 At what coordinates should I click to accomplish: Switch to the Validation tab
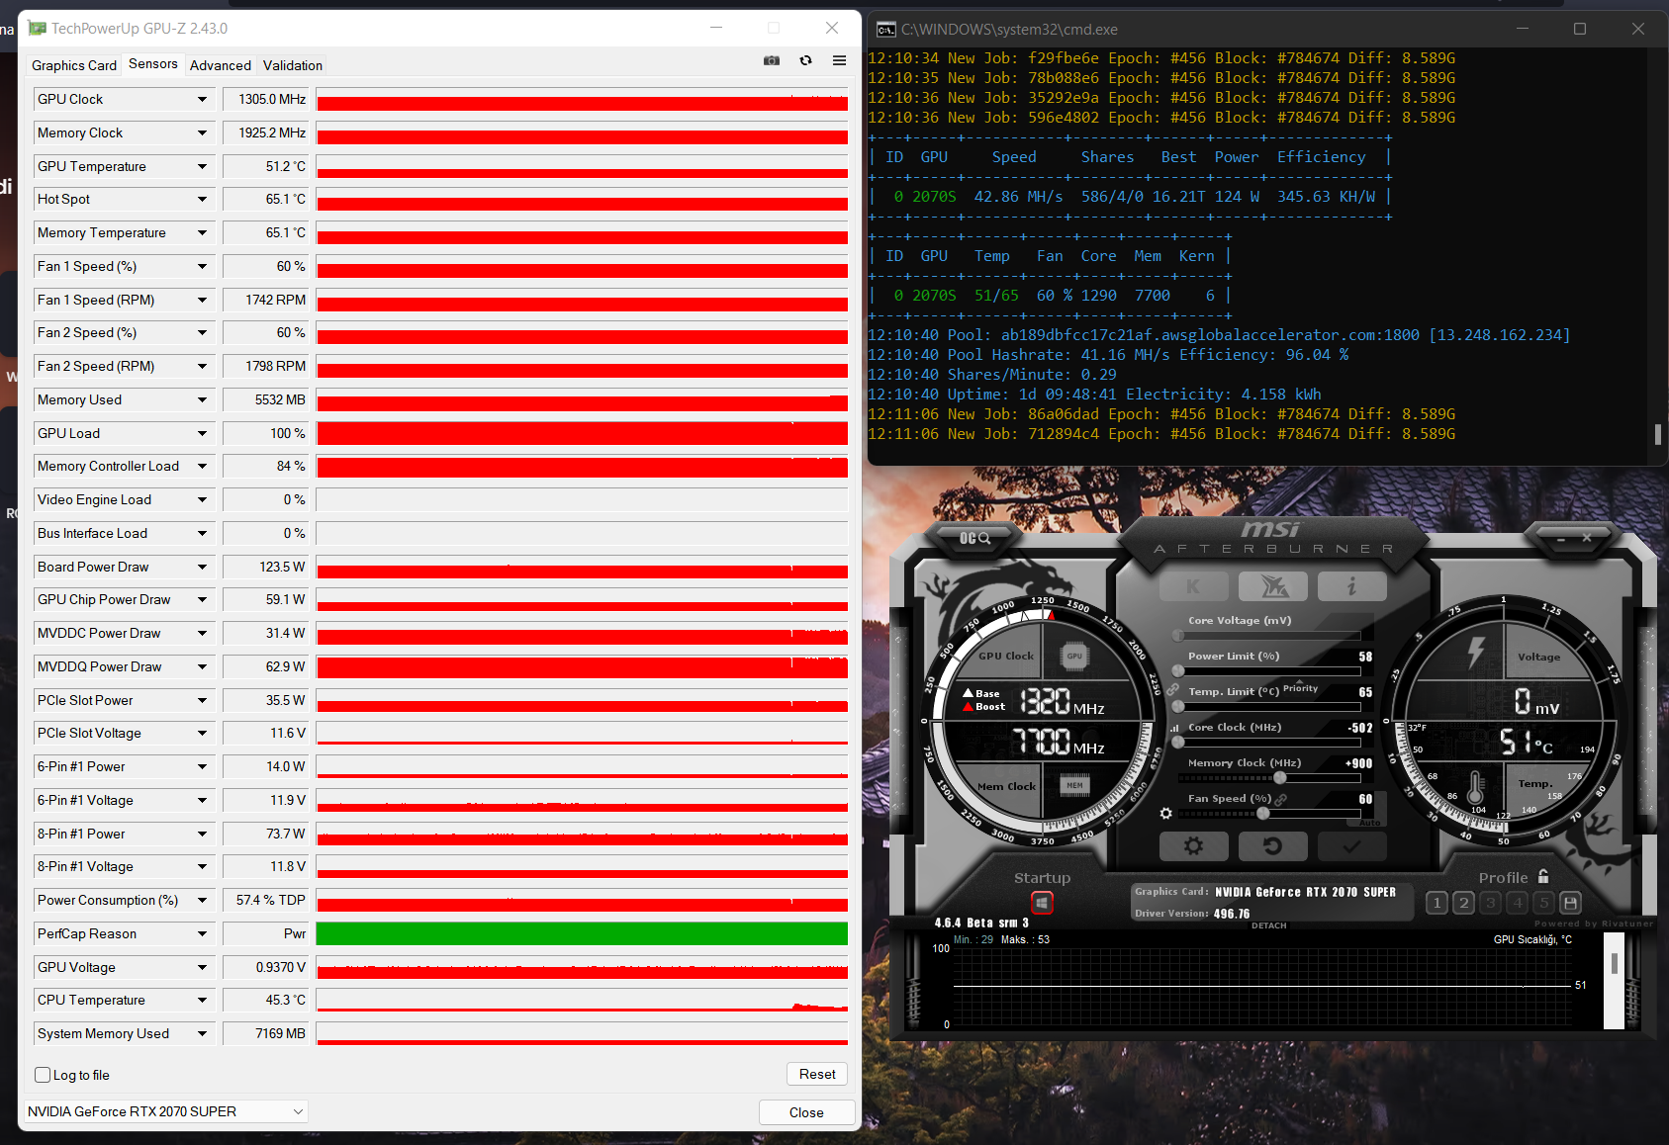[293, 65]
